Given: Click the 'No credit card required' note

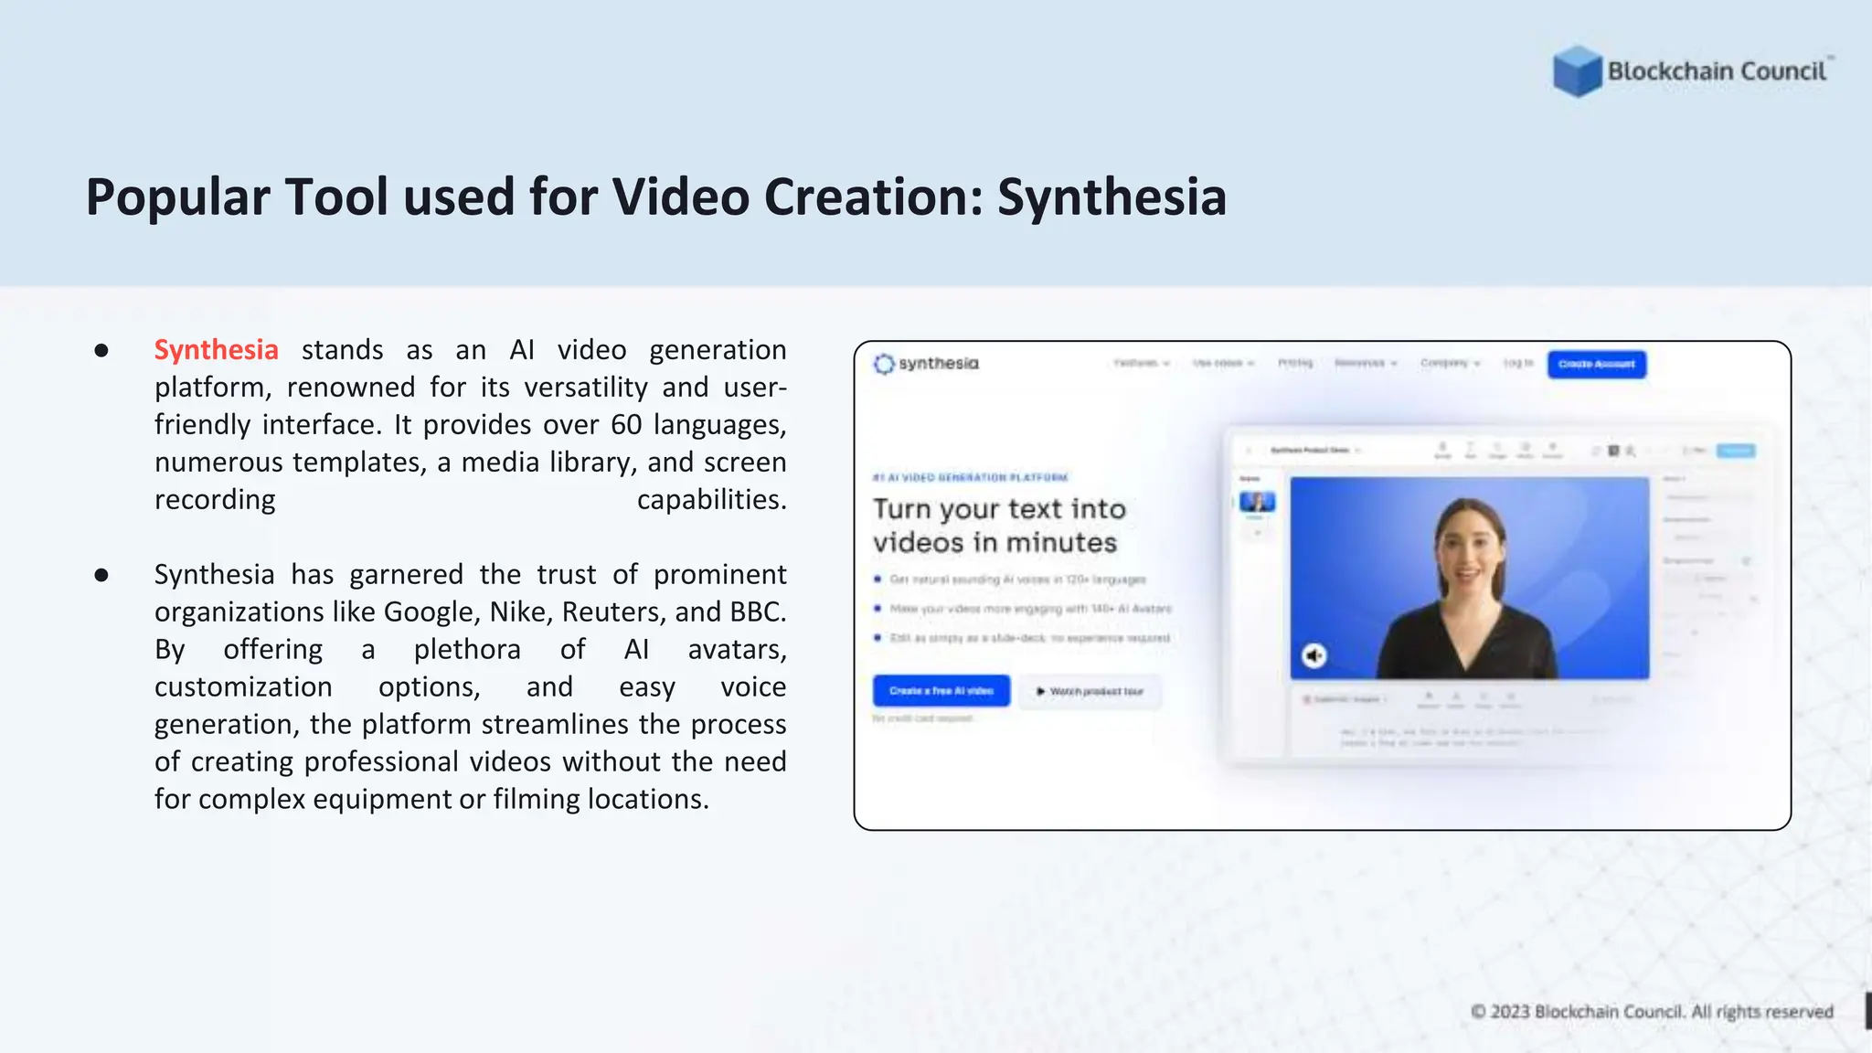Looking at the screenshot, I should (922, 718).
